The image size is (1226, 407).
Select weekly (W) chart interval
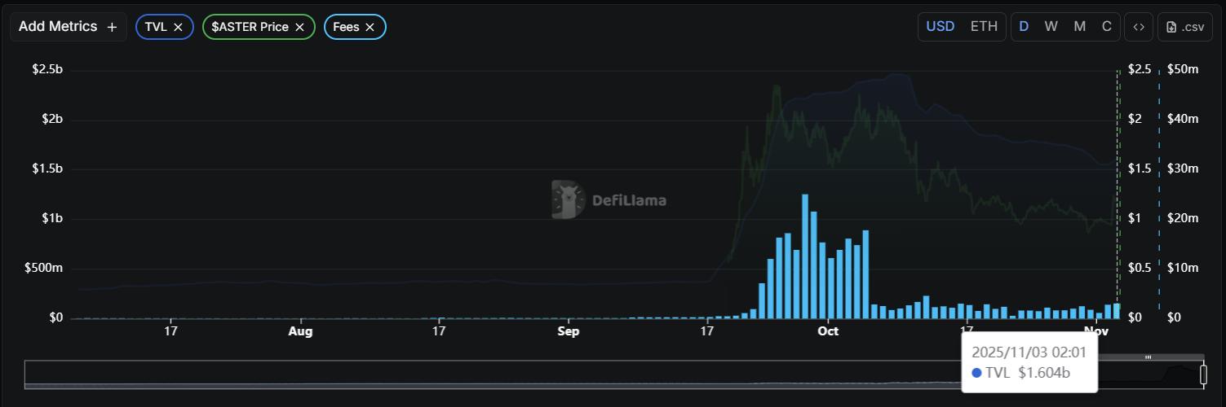[1051, 26]
